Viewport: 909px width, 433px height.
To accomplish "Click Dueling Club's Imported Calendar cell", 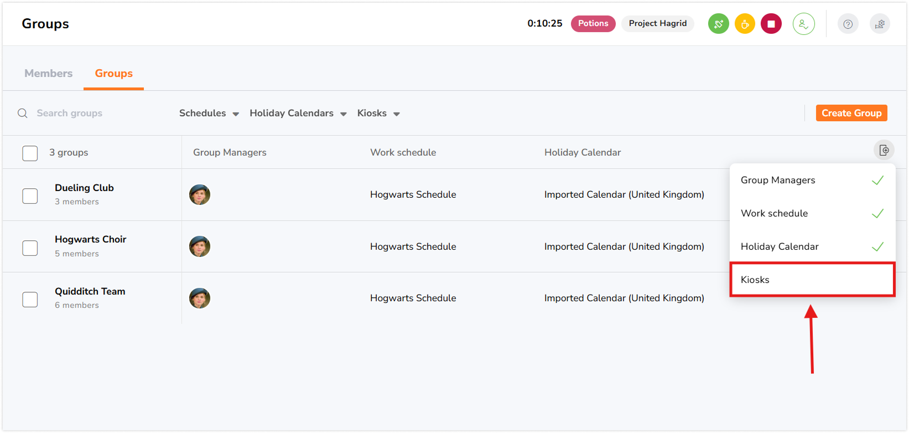I will coord(624,194).
